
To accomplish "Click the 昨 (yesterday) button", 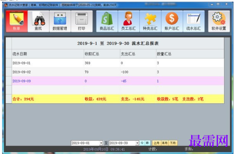I will (x=148, y=143).
